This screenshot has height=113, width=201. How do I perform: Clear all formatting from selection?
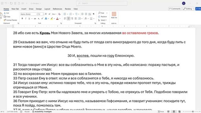coord(59,14)
